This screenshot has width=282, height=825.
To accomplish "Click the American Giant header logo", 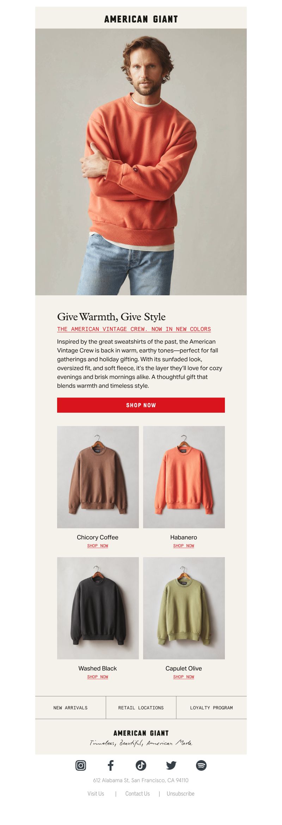I will pos(141,19).
